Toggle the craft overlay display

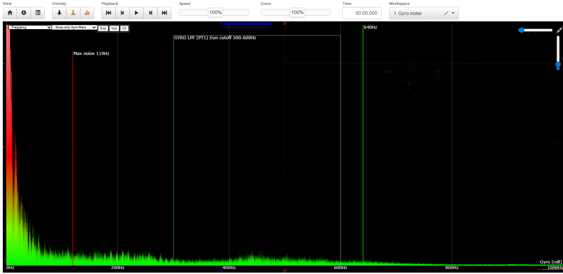[59, 13]
